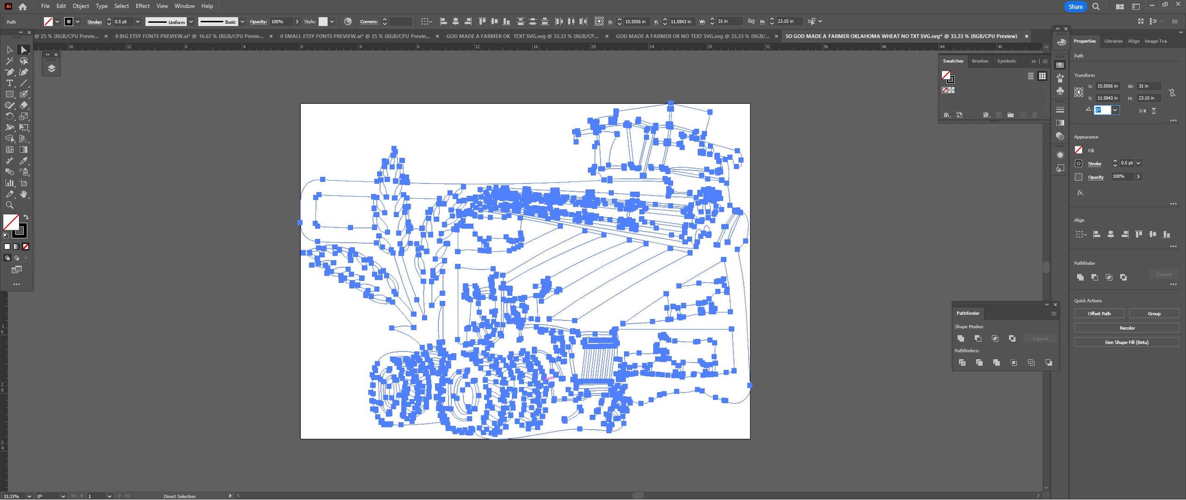Open the Object menu
Image resolution: width=1186 pixels, height=500 pixels.
coord(81,6)
